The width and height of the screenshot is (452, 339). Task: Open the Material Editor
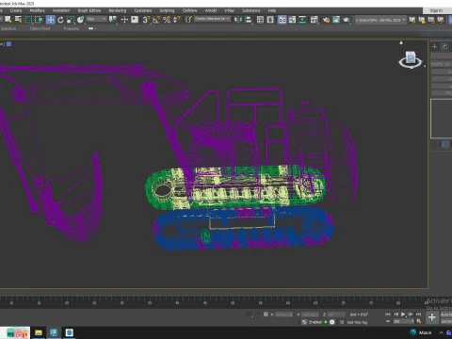pos(315,20)
